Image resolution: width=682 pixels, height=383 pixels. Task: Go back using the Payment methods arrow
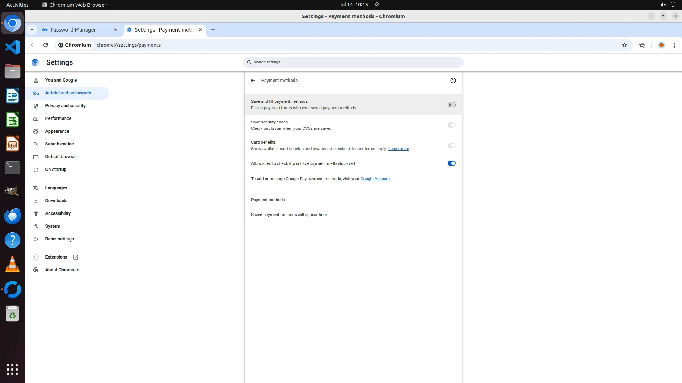[x=253, y=81]
